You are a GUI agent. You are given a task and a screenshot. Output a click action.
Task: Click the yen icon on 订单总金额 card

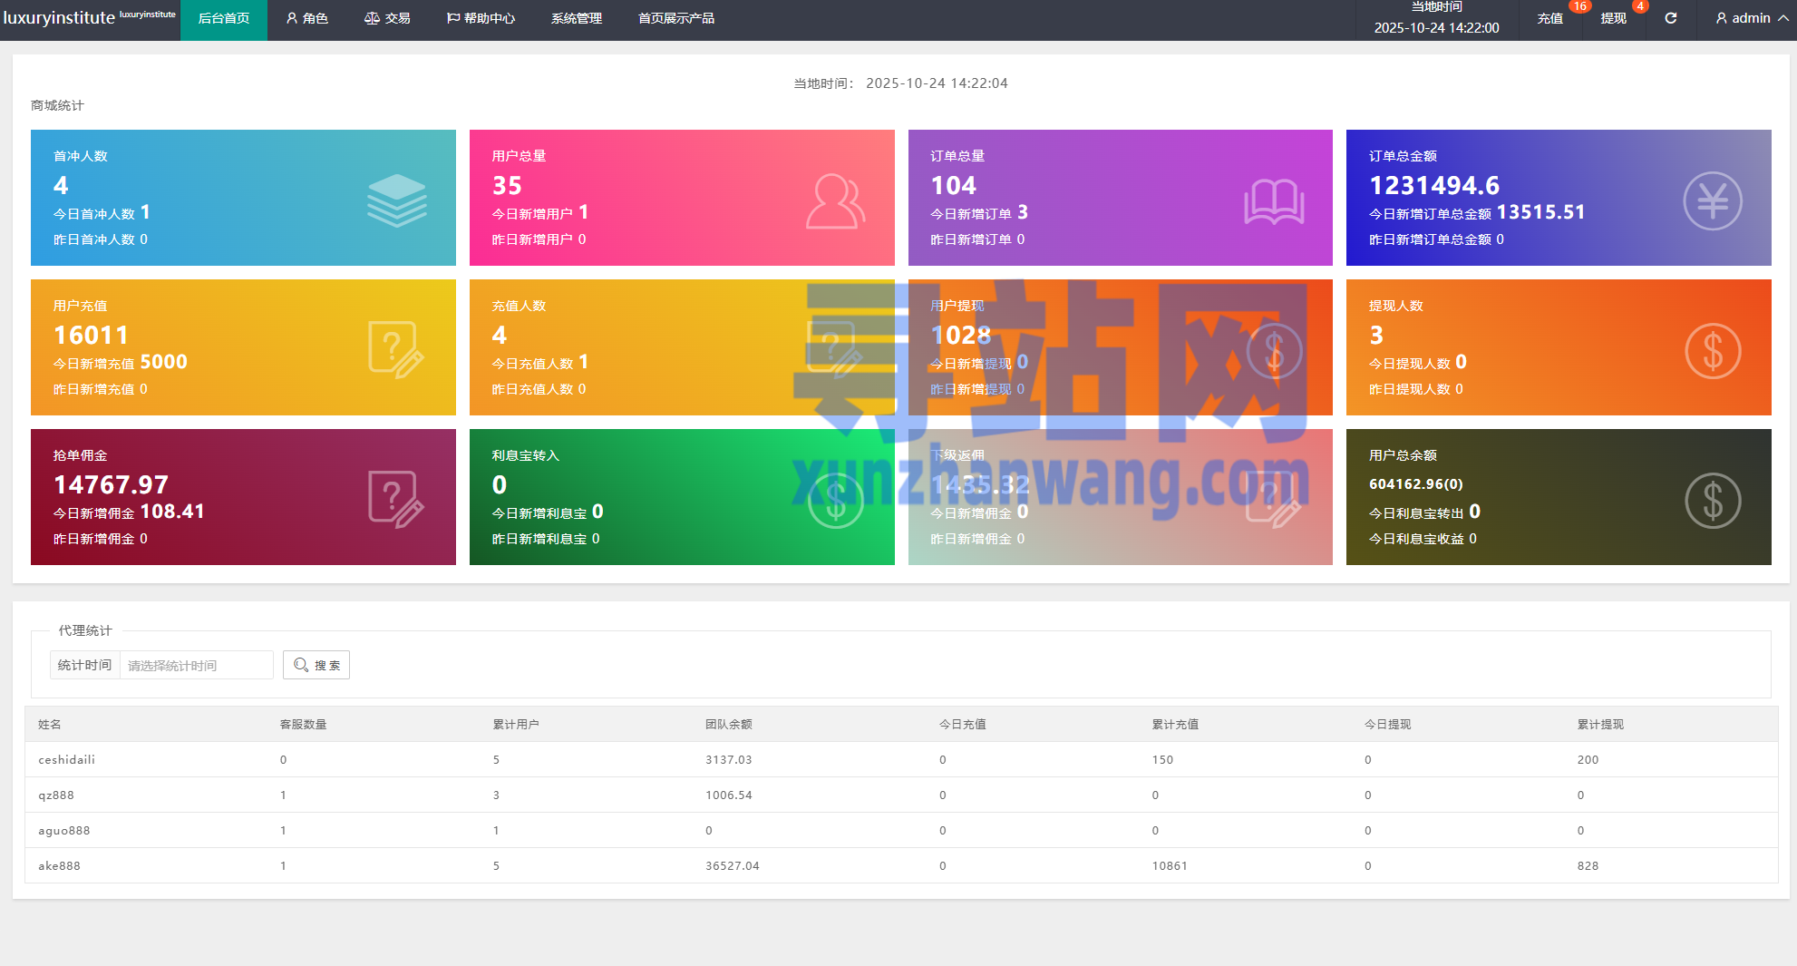[x=1712, y=200]
